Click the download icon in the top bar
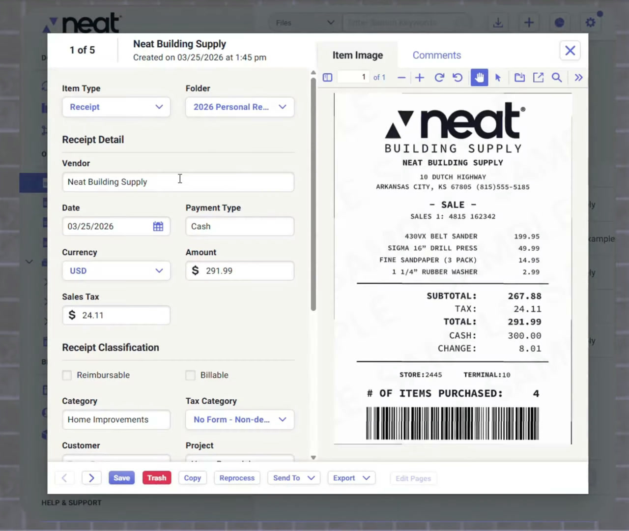This screenshot has width=629, height=531. (x=498, y=23)
